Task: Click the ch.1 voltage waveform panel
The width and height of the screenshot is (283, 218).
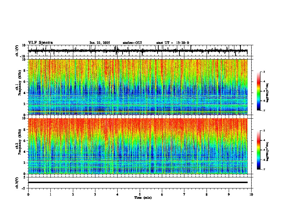Action: (x=140, y=51)
